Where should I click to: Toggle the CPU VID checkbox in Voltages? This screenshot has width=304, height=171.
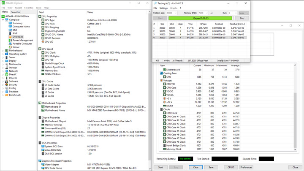click(x=164, y=84)
